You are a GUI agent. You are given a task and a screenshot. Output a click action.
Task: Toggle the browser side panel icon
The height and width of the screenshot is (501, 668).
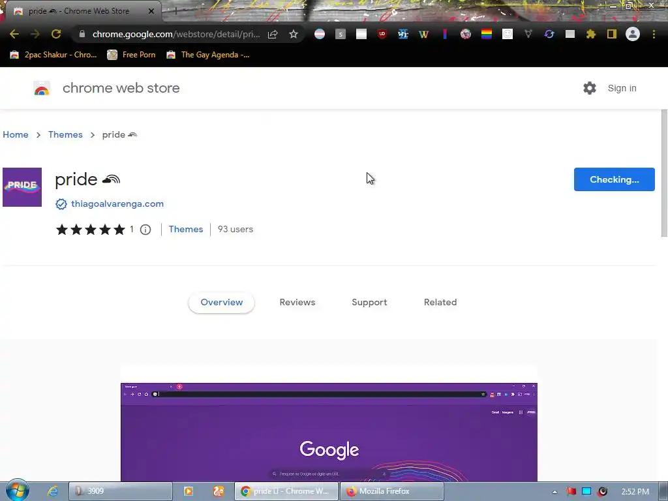point(612,34)
